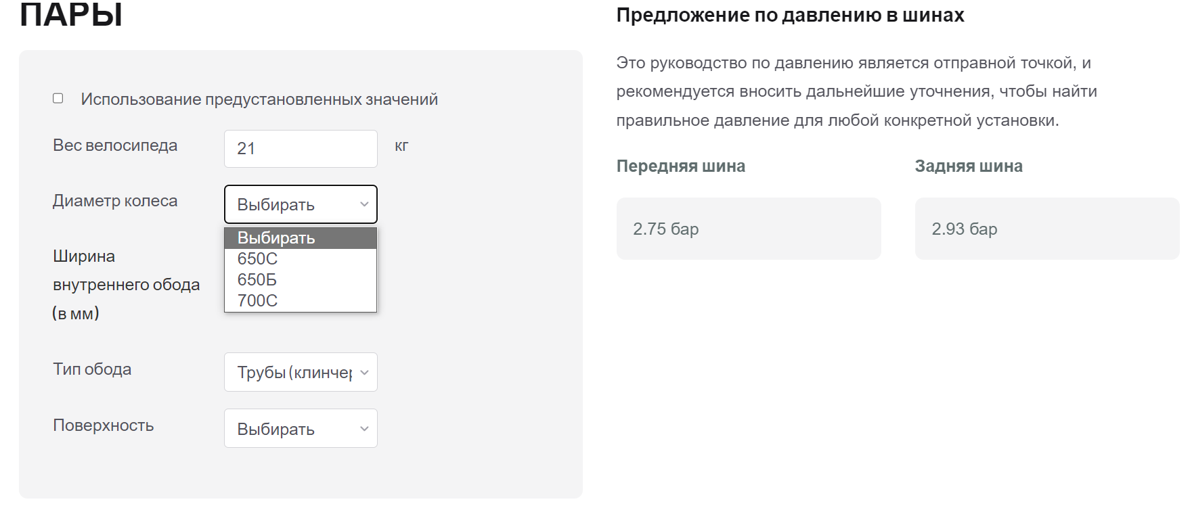
Task: Enable the preset values checkbox
Action: point(58,99)
